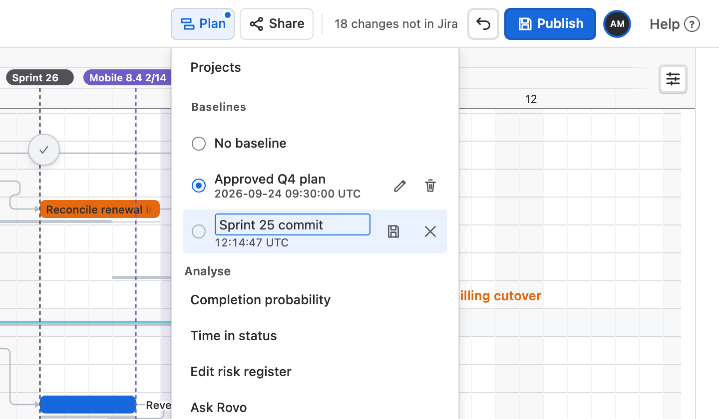Screen dimensions: 719x419
Task: Open the AM user avatar menu
Action: [617, 24]
